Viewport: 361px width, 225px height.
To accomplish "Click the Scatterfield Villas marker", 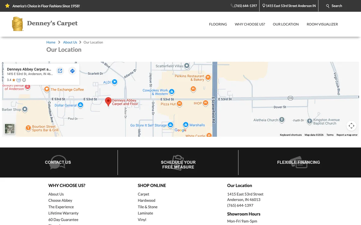I will pyautogui.click(x=187, y=65).
